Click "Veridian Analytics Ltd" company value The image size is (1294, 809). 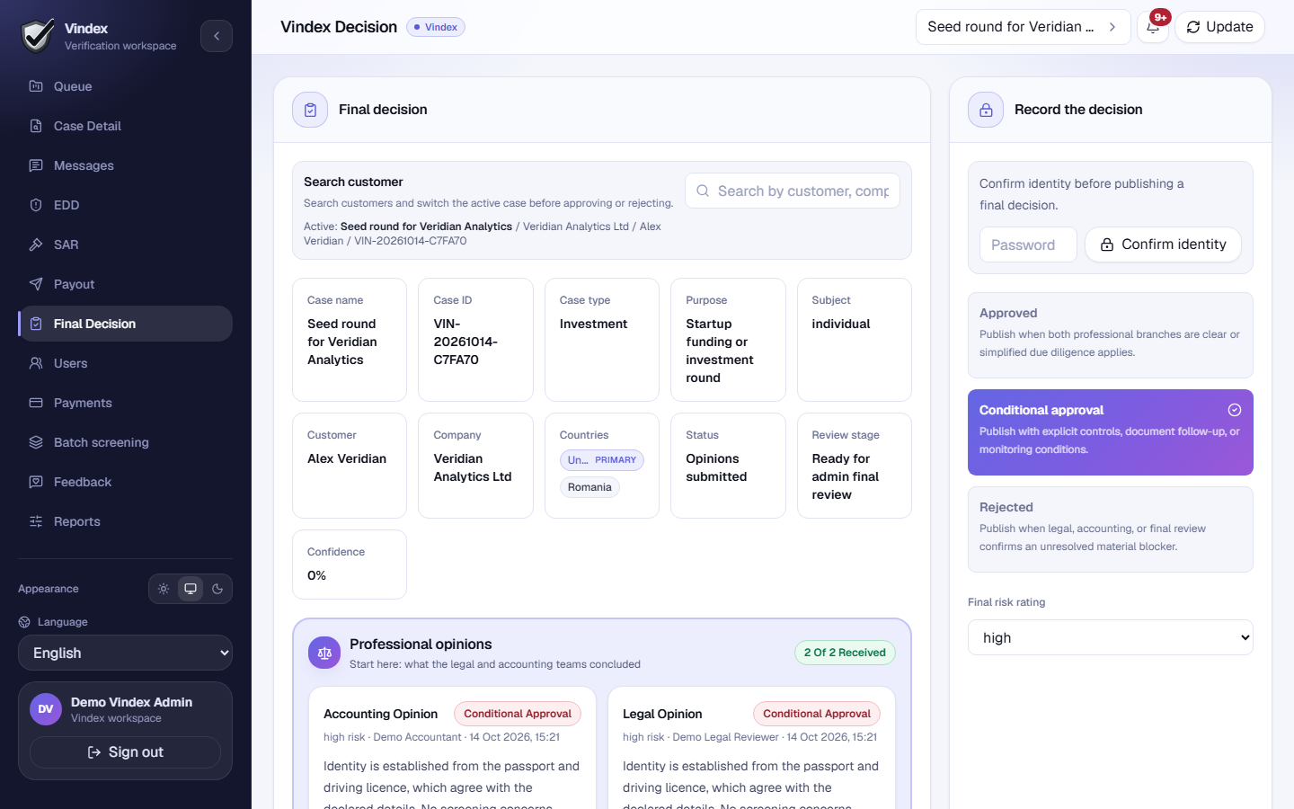click(x=473, y=467)
